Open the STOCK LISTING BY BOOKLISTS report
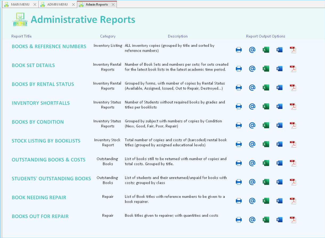The width and height of the screenshot is (325, 238). 46,141
